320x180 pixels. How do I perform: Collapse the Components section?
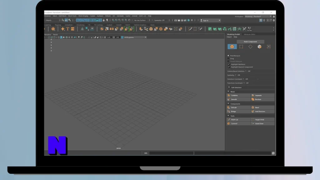point(228,104)
